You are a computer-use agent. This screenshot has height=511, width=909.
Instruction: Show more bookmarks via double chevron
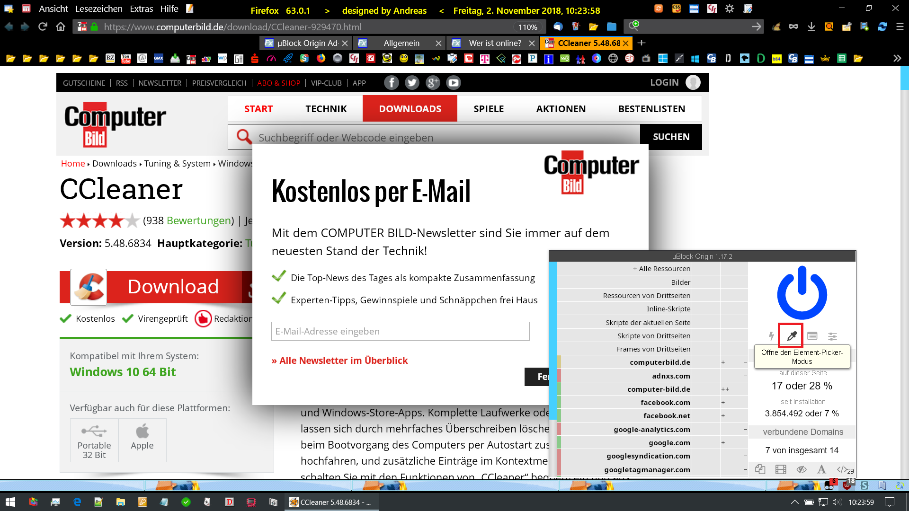(x=897, y=58)
